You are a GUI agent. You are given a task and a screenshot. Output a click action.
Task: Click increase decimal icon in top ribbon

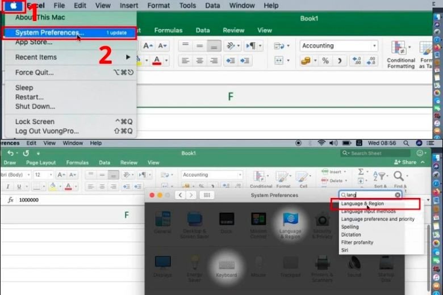pyautogui.click(x=356, y=61)
